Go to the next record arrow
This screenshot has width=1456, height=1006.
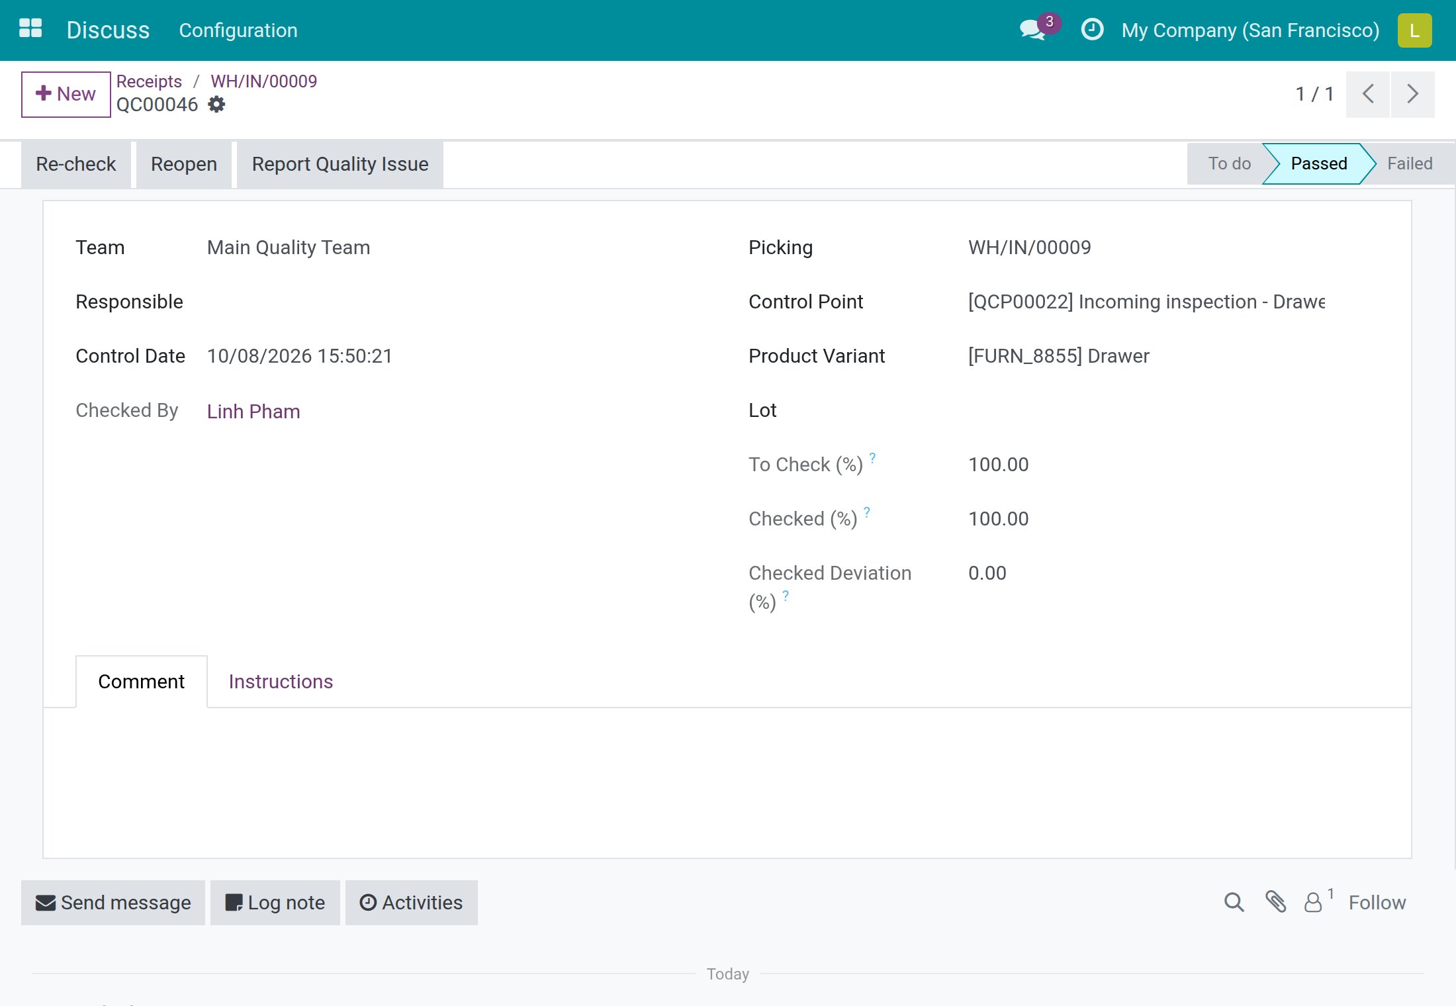(1412, 94)
